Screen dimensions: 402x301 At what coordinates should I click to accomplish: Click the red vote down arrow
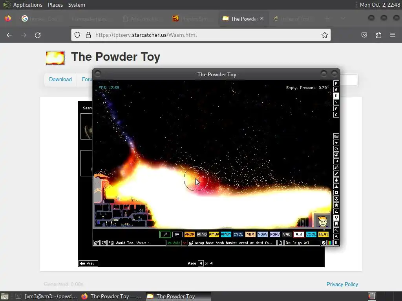click(x=185, y=243)
